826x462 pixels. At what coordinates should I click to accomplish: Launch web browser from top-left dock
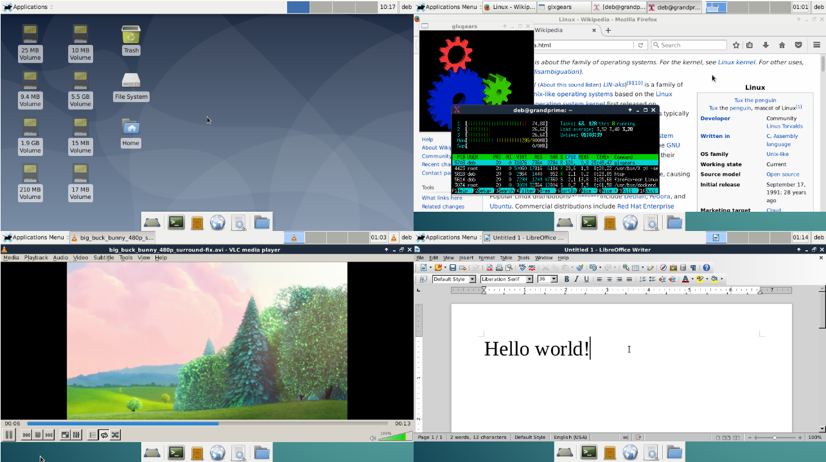218,222
